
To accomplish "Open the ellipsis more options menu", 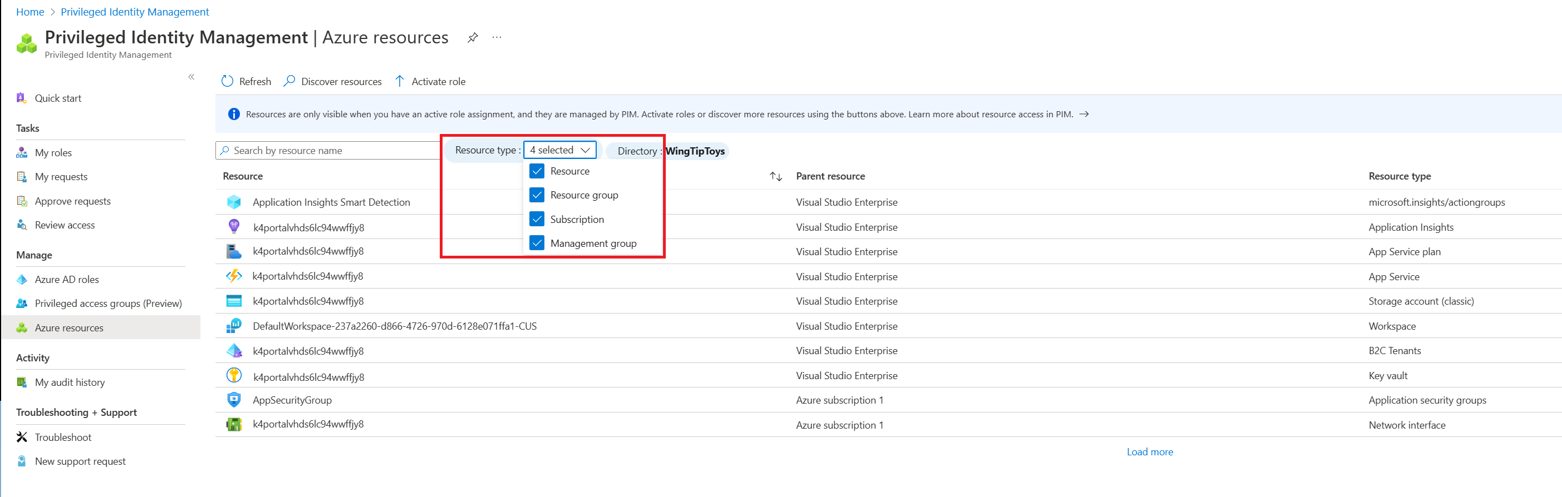I will click(x=497, y=38).
